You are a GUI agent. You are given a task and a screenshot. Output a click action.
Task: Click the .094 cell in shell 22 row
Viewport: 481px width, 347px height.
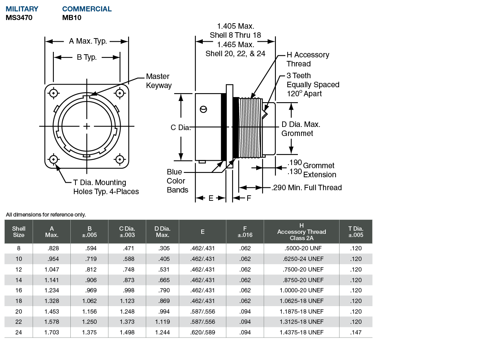pyautogui.click(x=245, y=322)
